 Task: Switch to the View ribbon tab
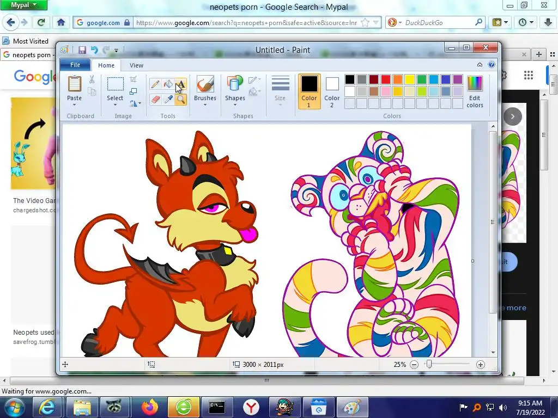point(136,65)
